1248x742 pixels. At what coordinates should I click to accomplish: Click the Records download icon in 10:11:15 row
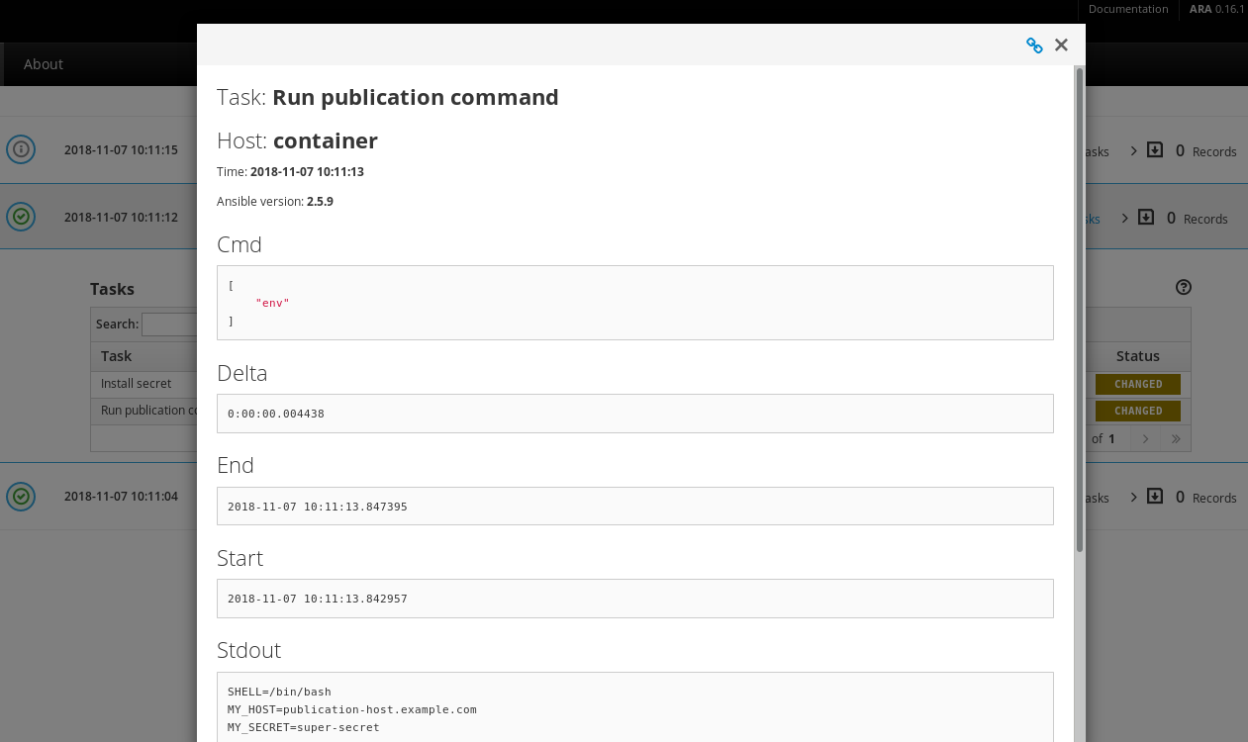(1155, 150)
